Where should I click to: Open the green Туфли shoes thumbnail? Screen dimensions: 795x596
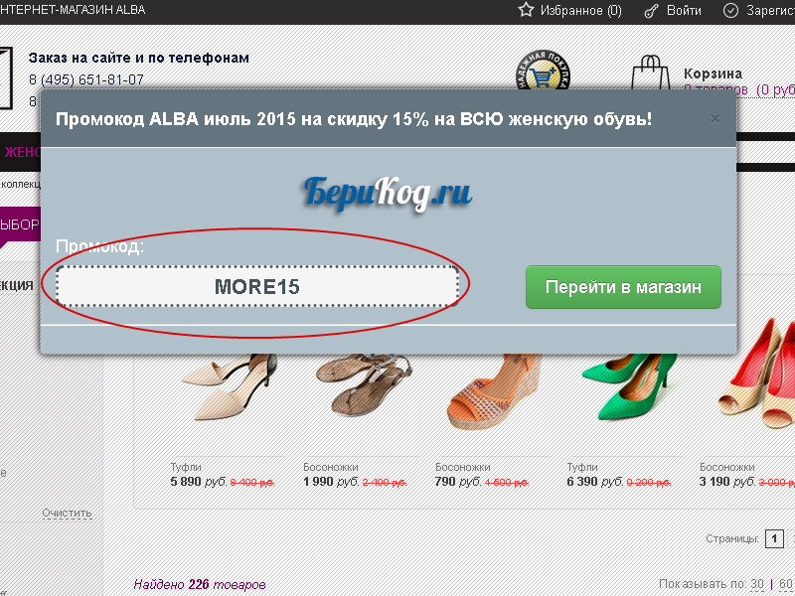click(x=630, y=387)
